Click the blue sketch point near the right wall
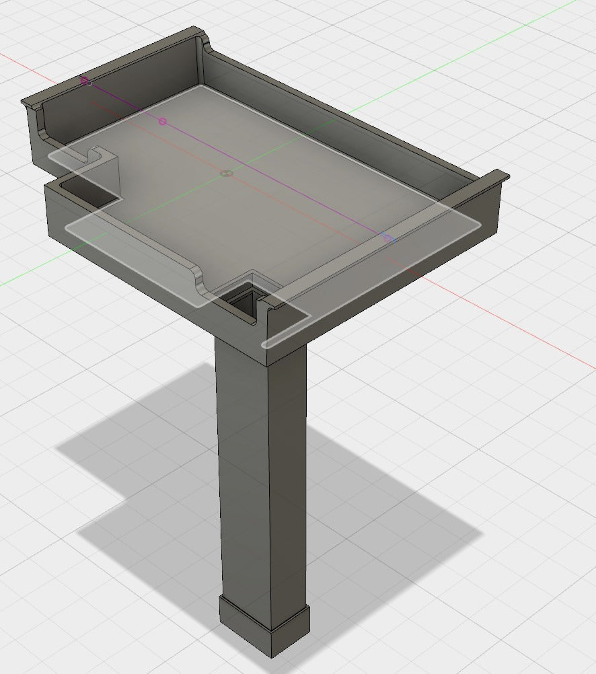Image resolution: width=596 pixels, height=674 pixels. 388,238
